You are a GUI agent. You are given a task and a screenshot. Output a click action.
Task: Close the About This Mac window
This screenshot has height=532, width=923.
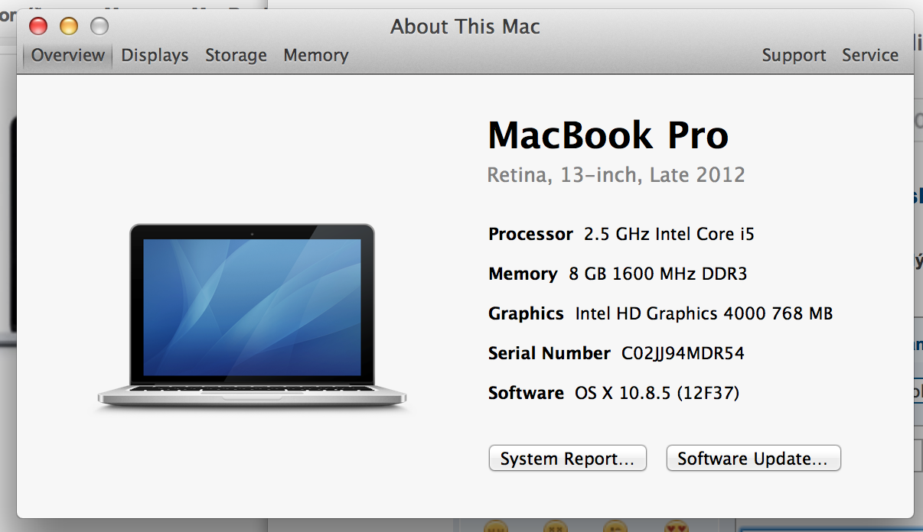(x=38, y=27)
